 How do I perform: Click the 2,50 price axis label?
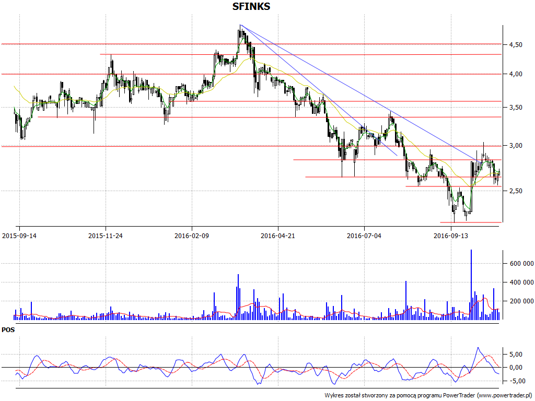(516, 191)
